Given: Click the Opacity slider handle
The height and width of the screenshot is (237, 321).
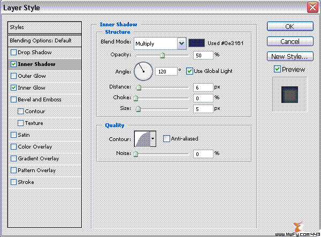Looking at the screenshot, I should click(162, 55).
